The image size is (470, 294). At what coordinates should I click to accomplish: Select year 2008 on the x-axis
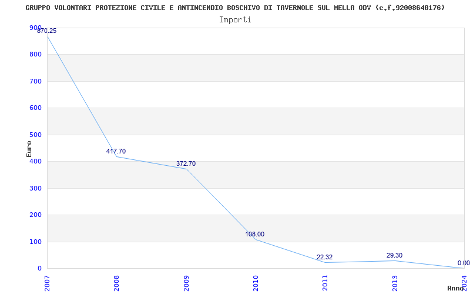point(117,282)
